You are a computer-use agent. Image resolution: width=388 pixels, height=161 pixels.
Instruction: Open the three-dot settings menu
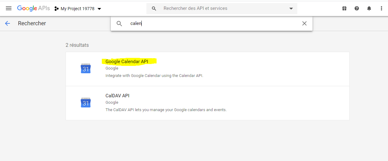pyautogui.click(x=382, y=9)
